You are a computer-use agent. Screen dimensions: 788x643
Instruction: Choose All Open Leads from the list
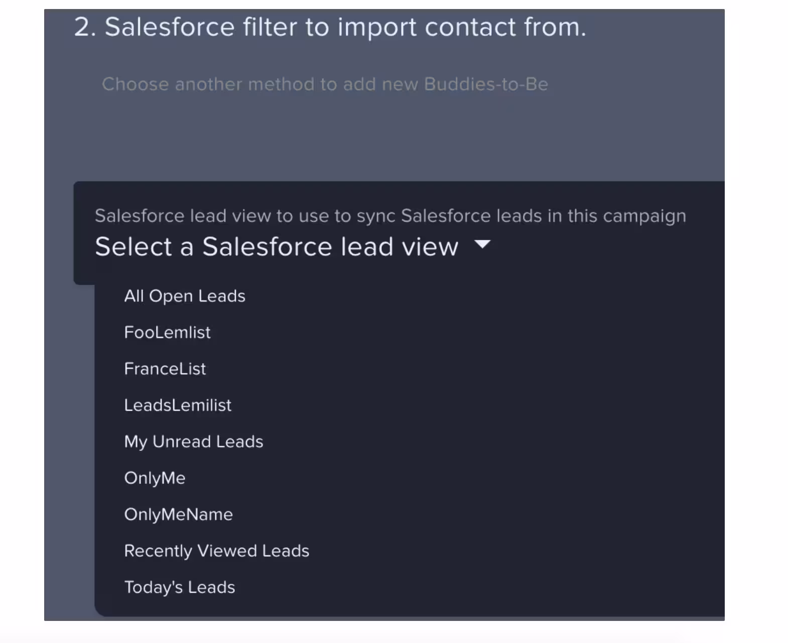click(x=184, y=296)
